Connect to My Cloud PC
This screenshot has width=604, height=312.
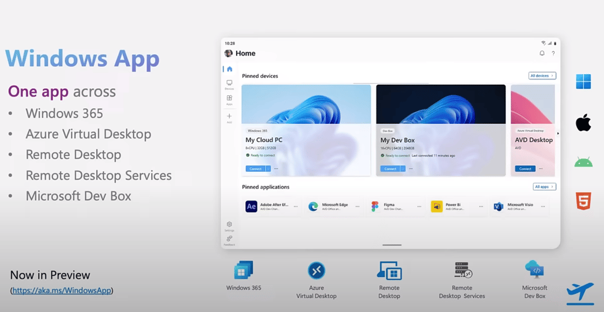coord(255,168)
